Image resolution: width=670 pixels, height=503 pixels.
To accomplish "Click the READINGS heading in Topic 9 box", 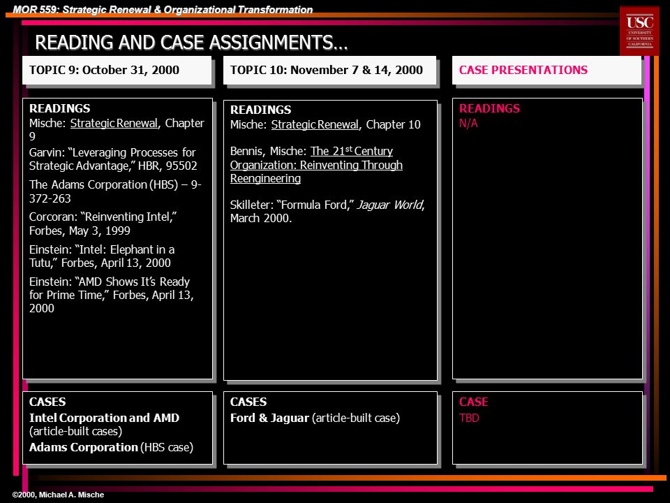I will pos(60,108).
